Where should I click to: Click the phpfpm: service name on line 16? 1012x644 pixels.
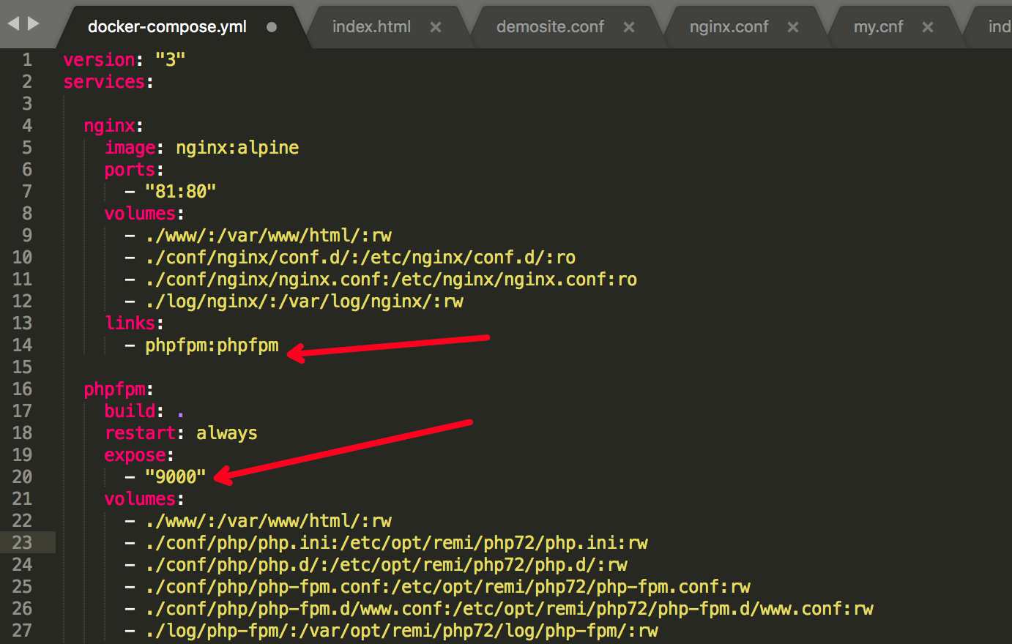(119, 389)
